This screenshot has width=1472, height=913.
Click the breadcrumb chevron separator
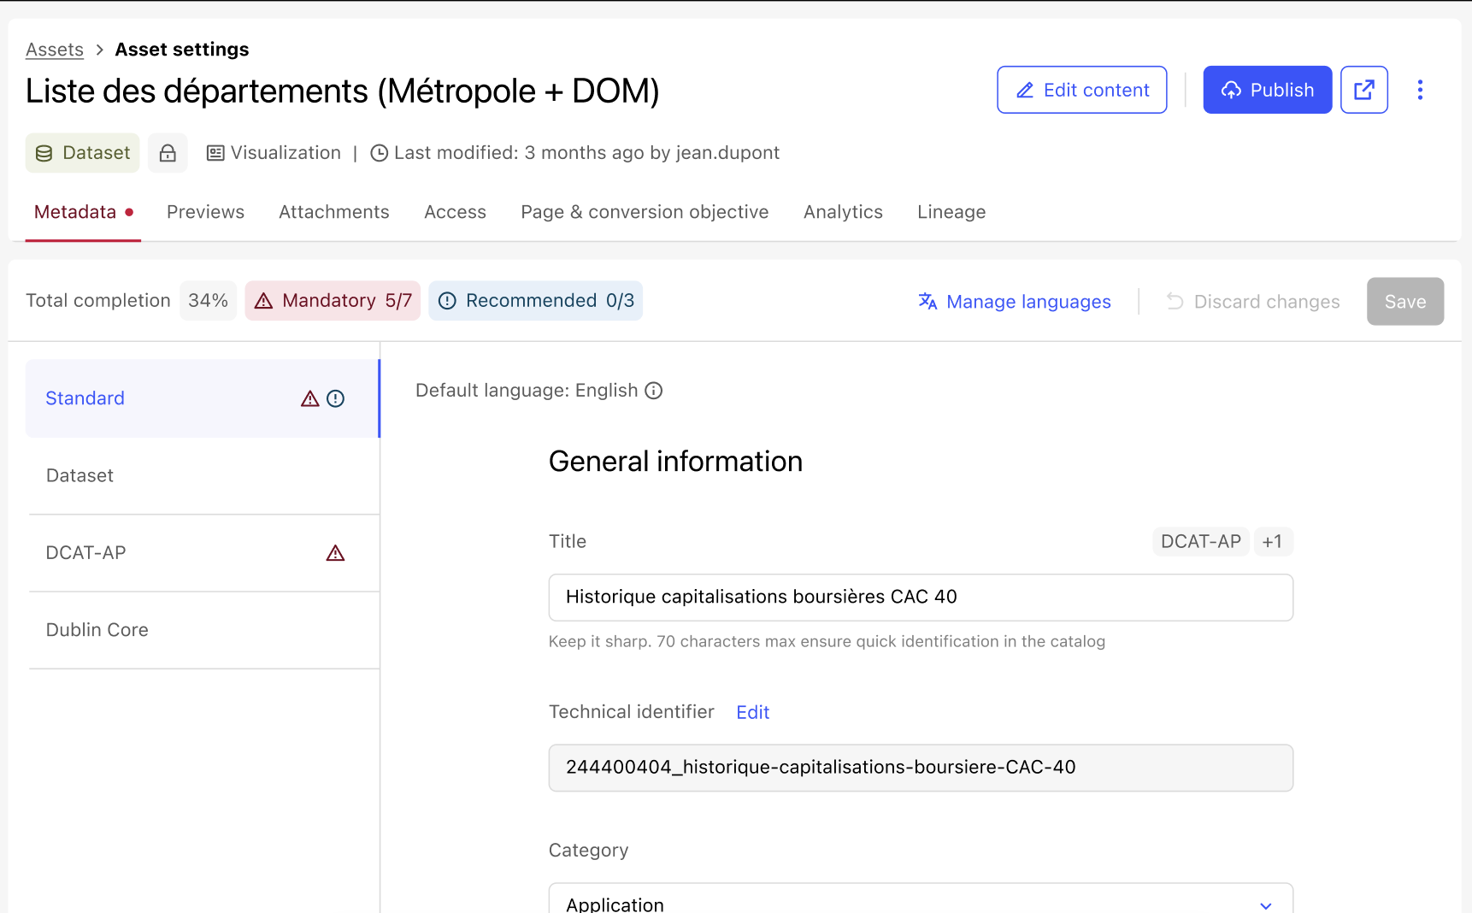(99, 50)
